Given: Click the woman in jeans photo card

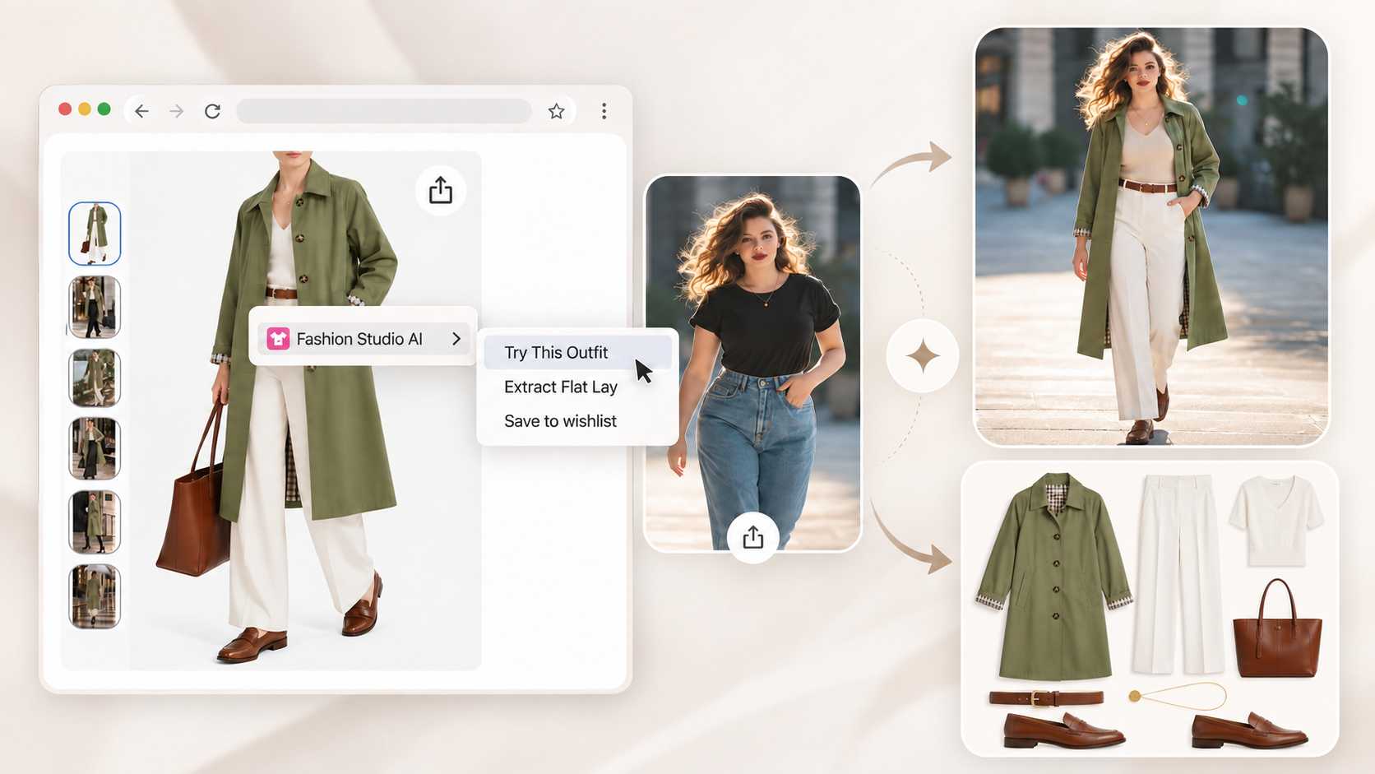Looking at the screenshot, I should (752, 362).
